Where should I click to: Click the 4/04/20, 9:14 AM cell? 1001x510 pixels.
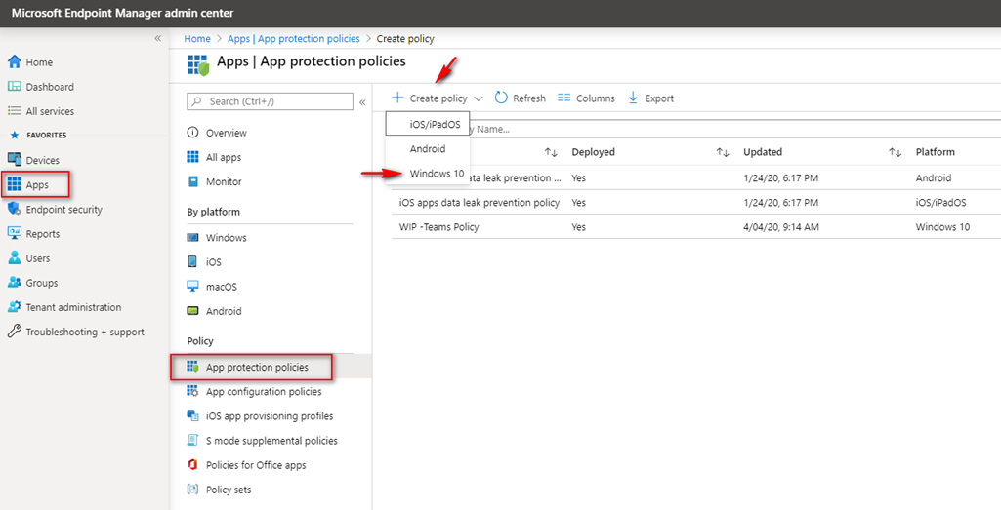point(780,227)
